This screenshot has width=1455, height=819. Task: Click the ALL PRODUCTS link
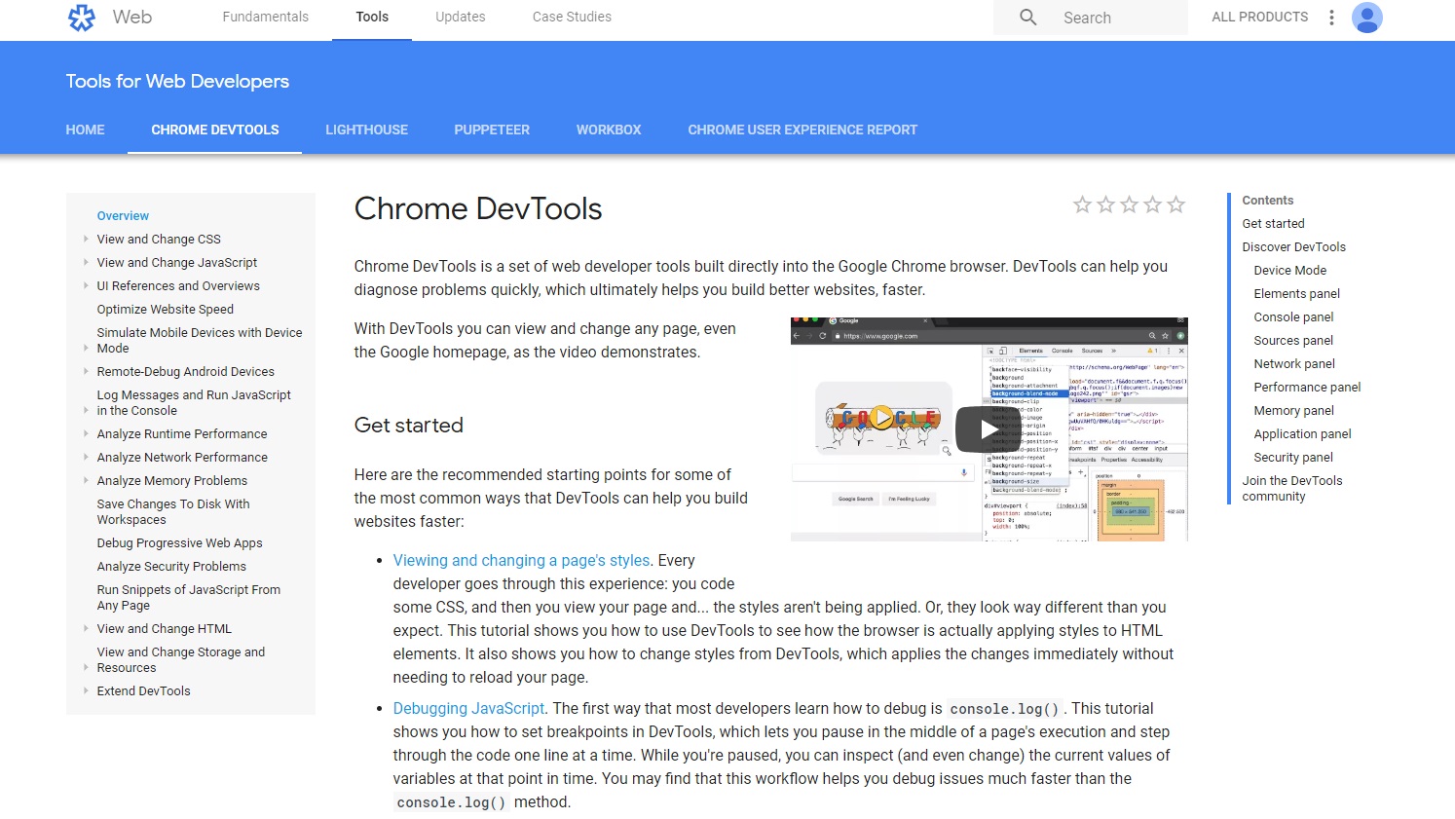(1260, 18)
